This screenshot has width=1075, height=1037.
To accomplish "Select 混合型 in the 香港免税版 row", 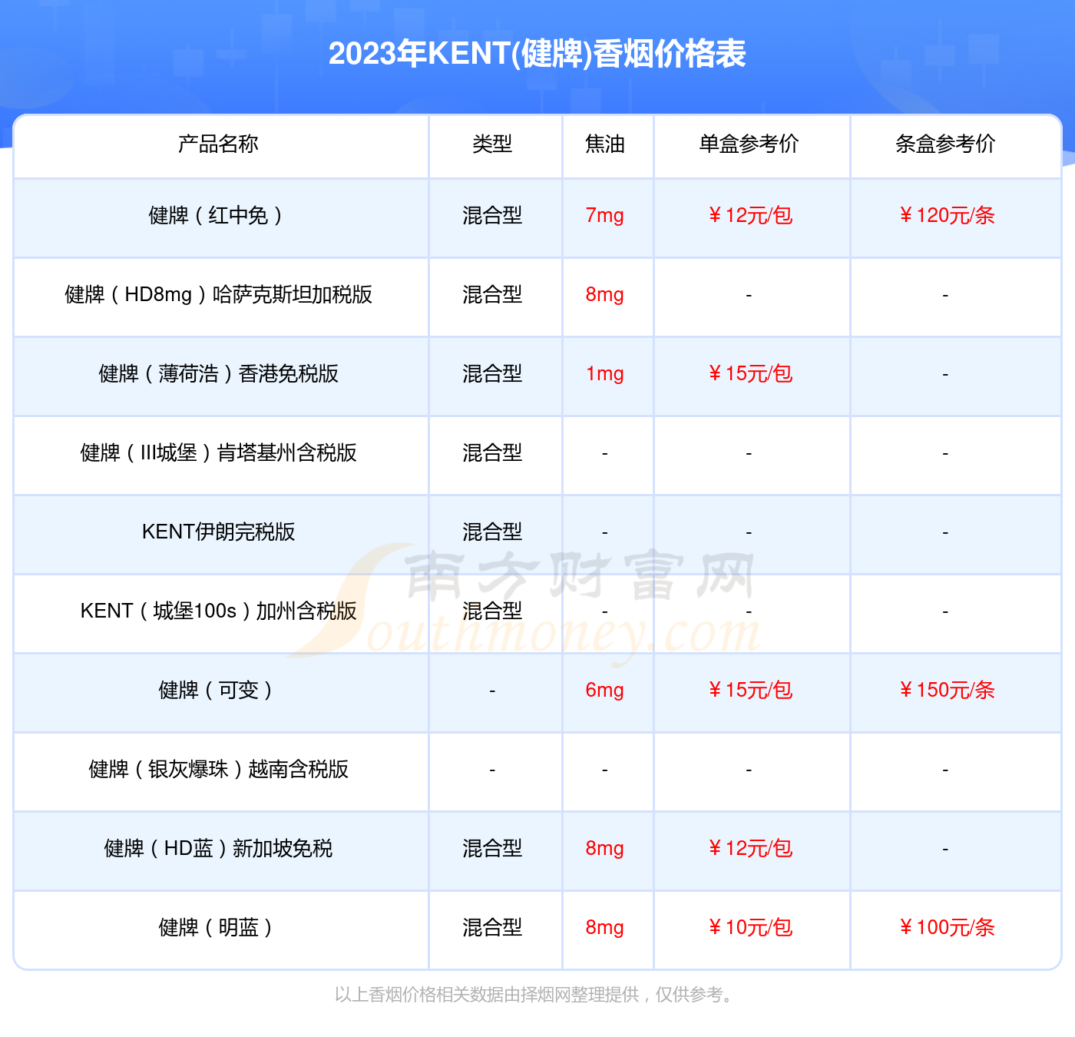I will (x=492, y=374).
